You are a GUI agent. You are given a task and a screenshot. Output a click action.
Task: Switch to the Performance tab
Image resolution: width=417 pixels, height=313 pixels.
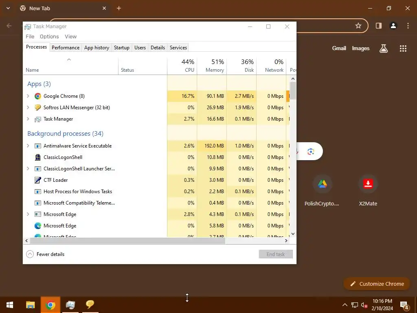pos(66,48)
